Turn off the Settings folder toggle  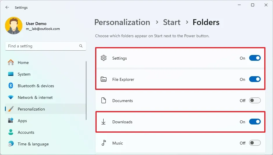255,58
